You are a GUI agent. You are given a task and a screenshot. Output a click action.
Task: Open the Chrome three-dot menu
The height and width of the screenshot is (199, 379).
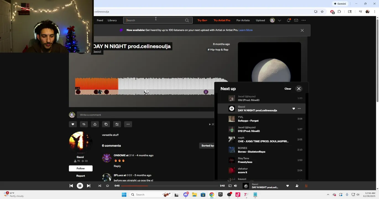375,12
